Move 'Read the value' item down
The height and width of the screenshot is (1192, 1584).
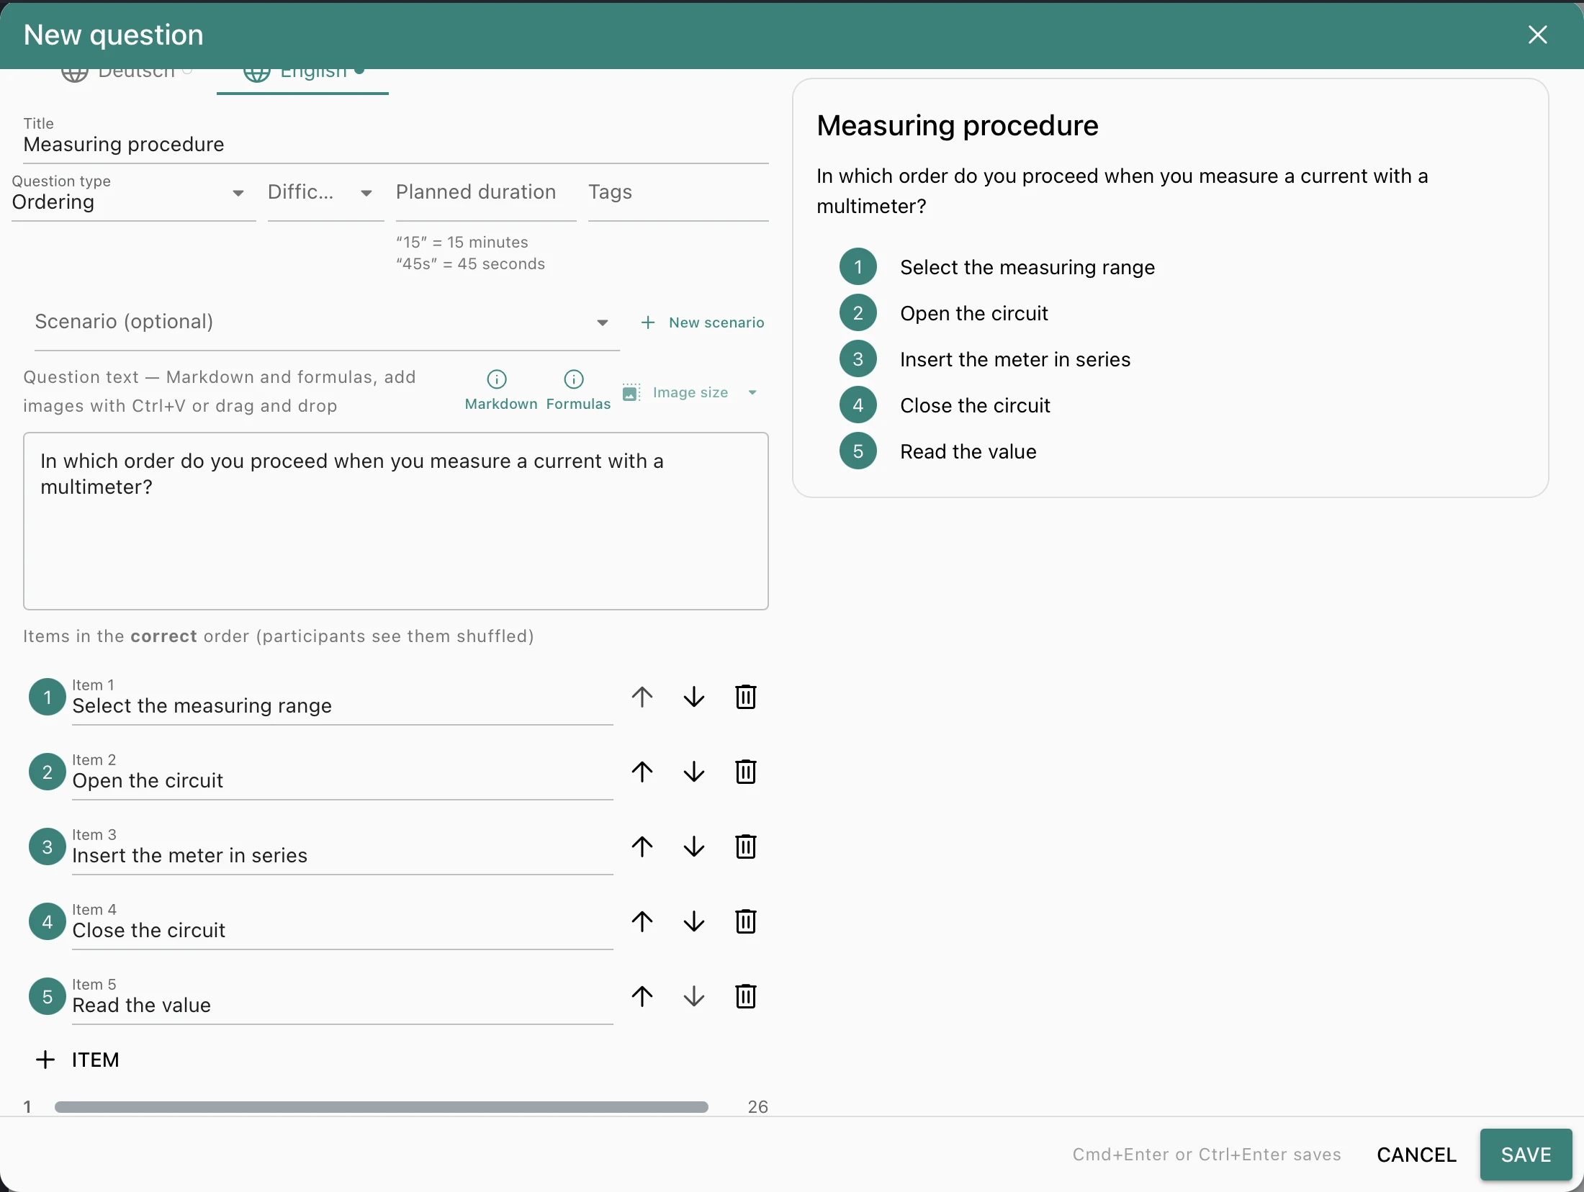tap(694, 996)
